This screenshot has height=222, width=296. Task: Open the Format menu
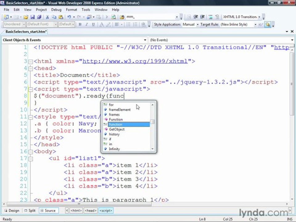click(71, 10)
